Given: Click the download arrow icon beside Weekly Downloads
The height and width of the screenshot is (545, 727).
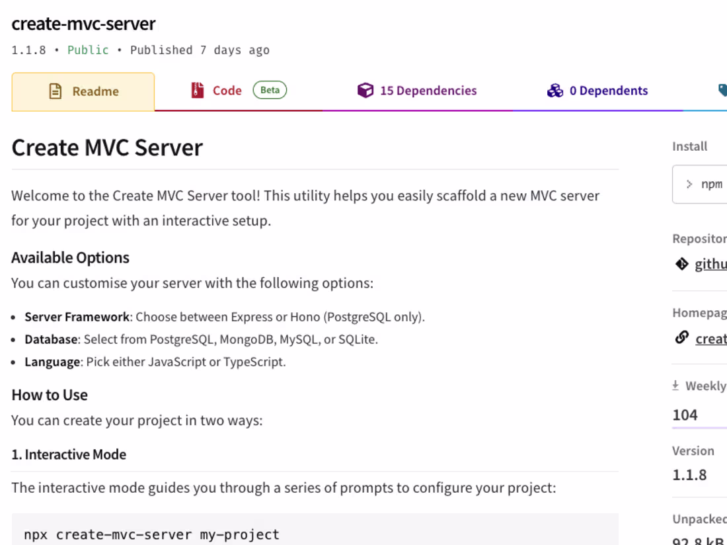Looking at the screenshot, I should 677,384.
